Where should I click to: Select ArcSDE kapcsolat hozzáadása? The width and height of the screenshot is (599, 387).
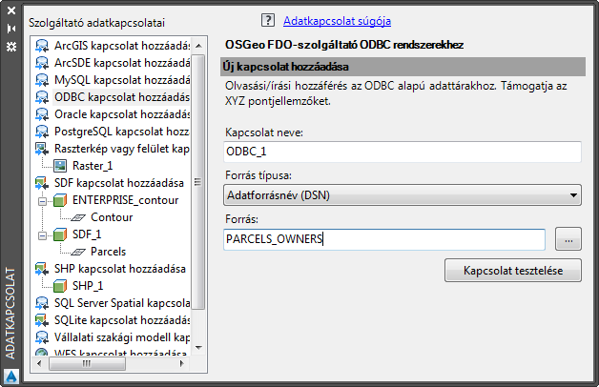pos(122,63)
